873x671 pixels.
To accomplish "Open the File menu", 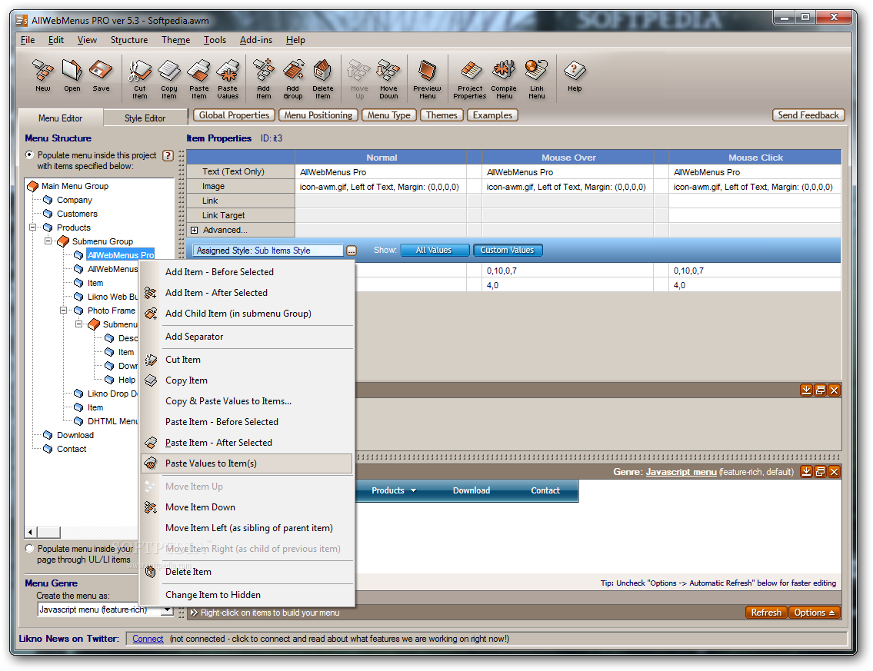I will point(28,40).
